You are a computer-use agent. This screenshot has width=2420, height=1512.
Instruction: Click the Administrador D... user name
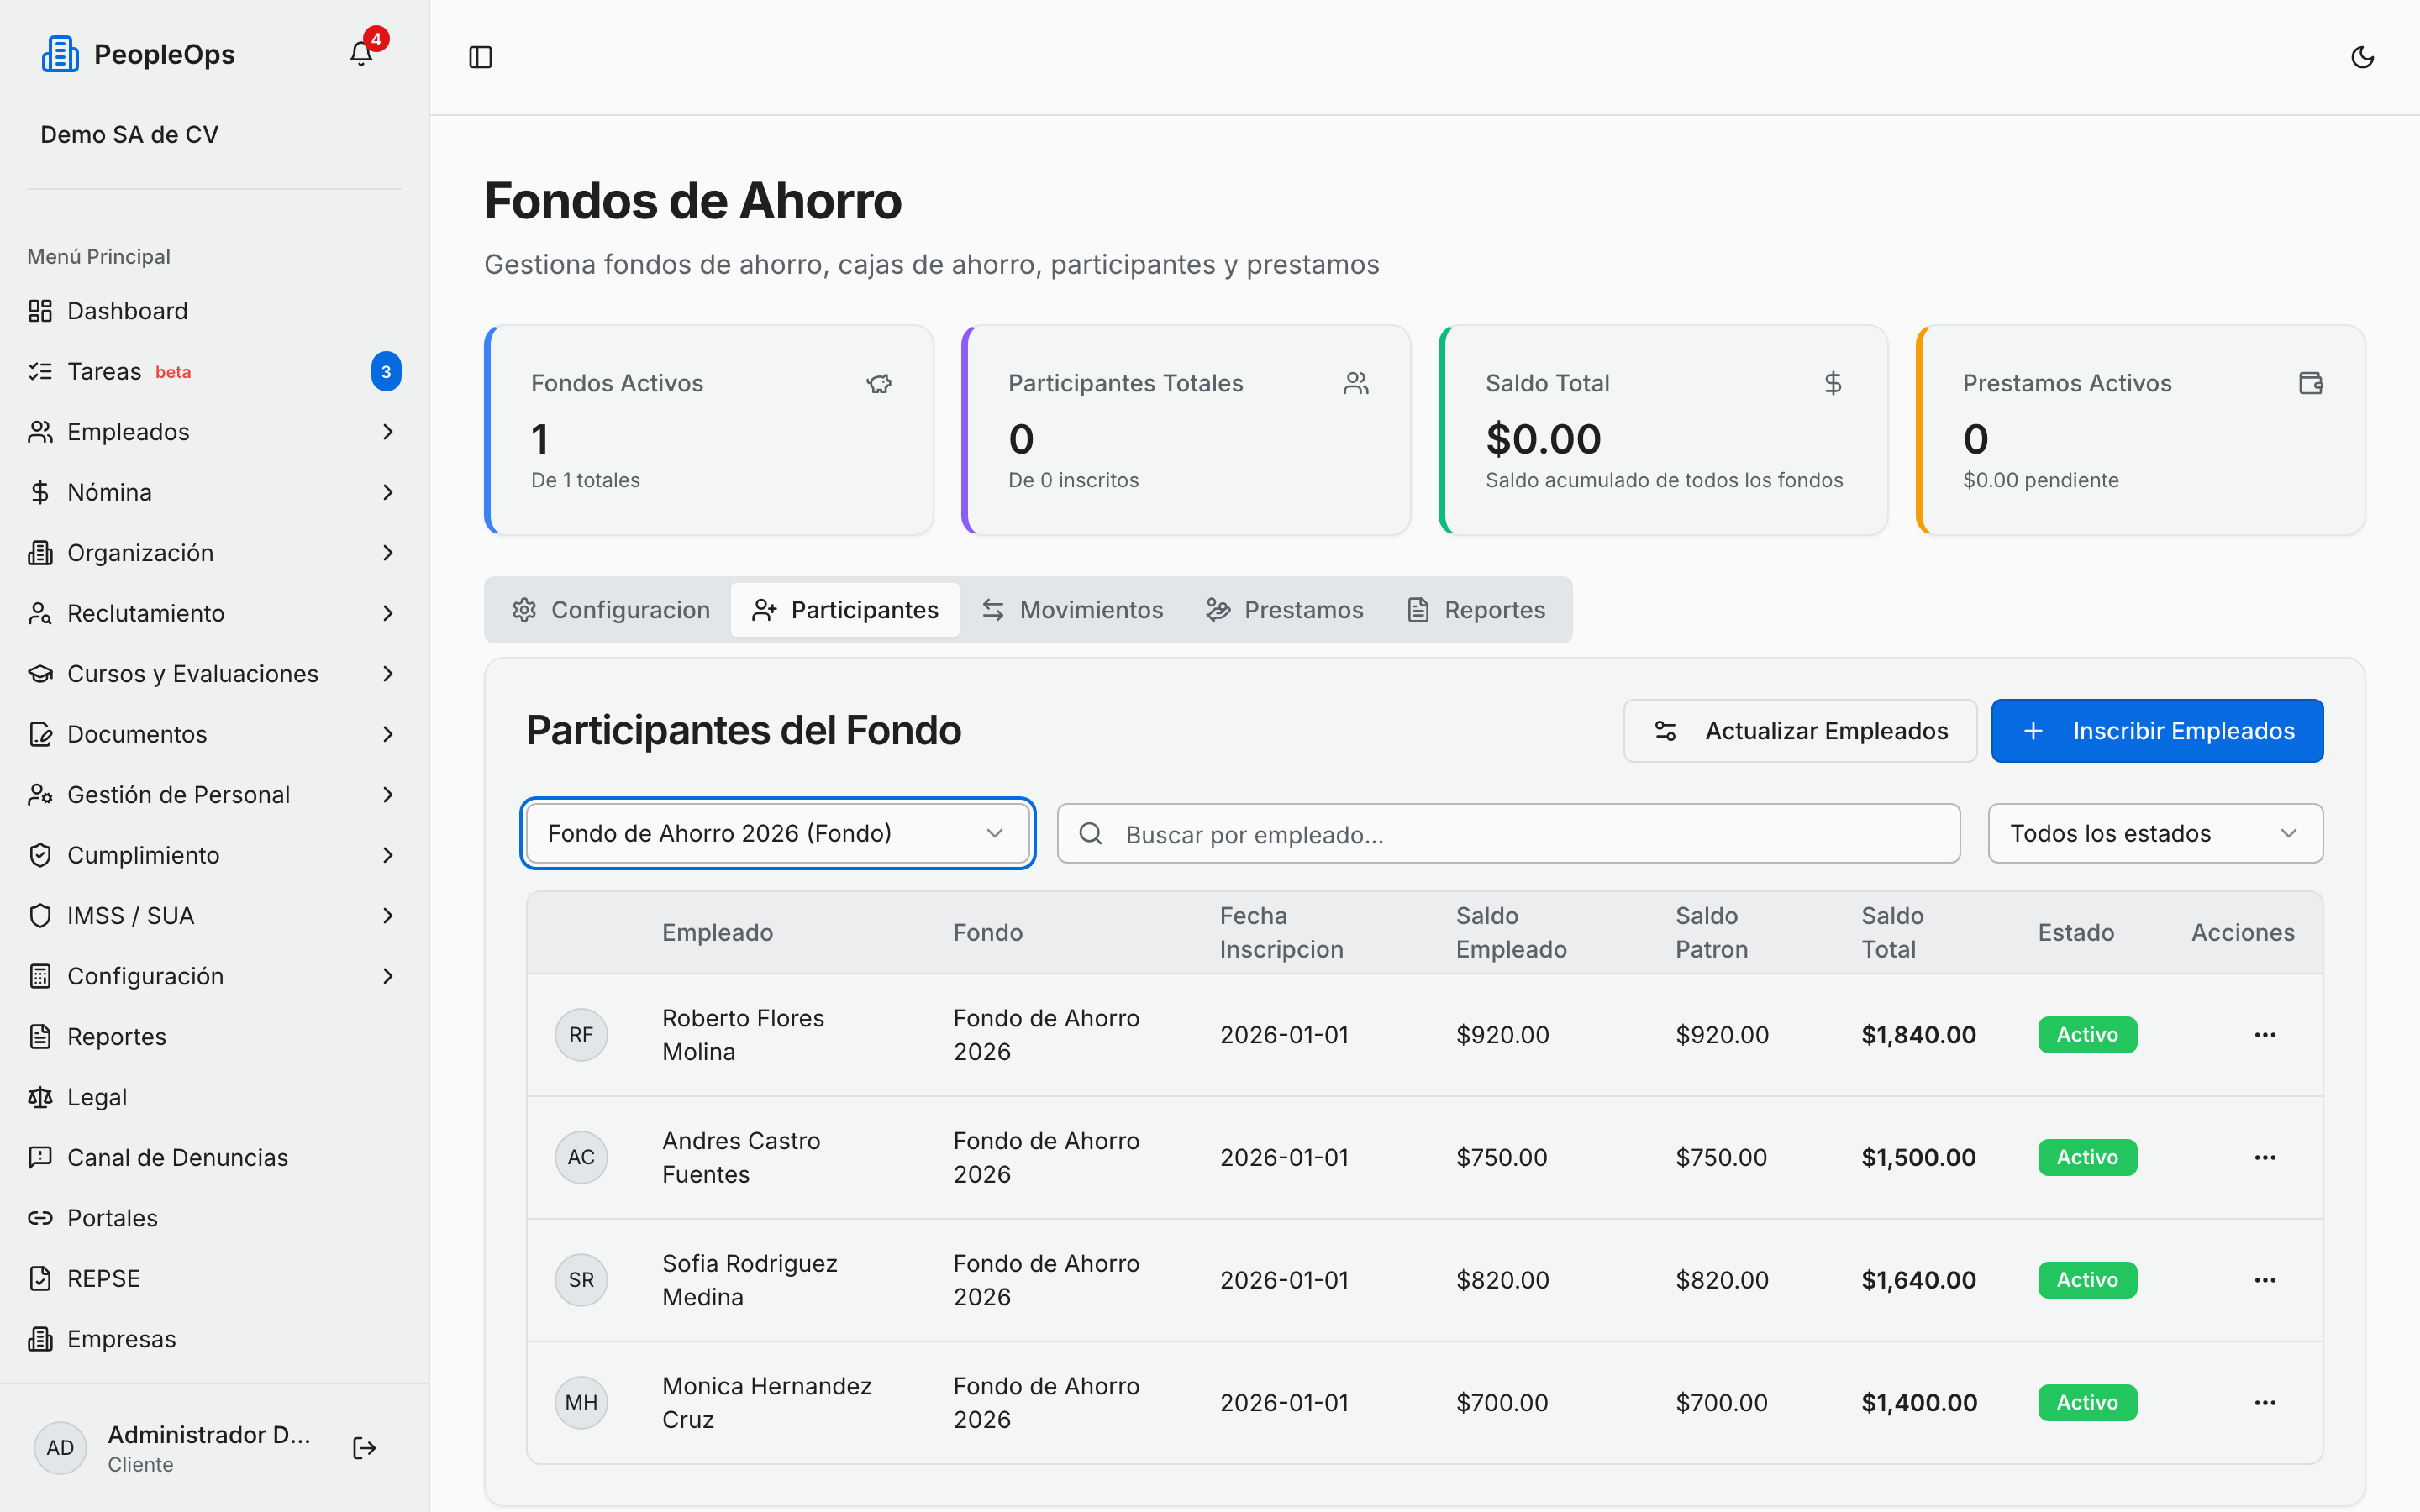tap(209, 1435)
